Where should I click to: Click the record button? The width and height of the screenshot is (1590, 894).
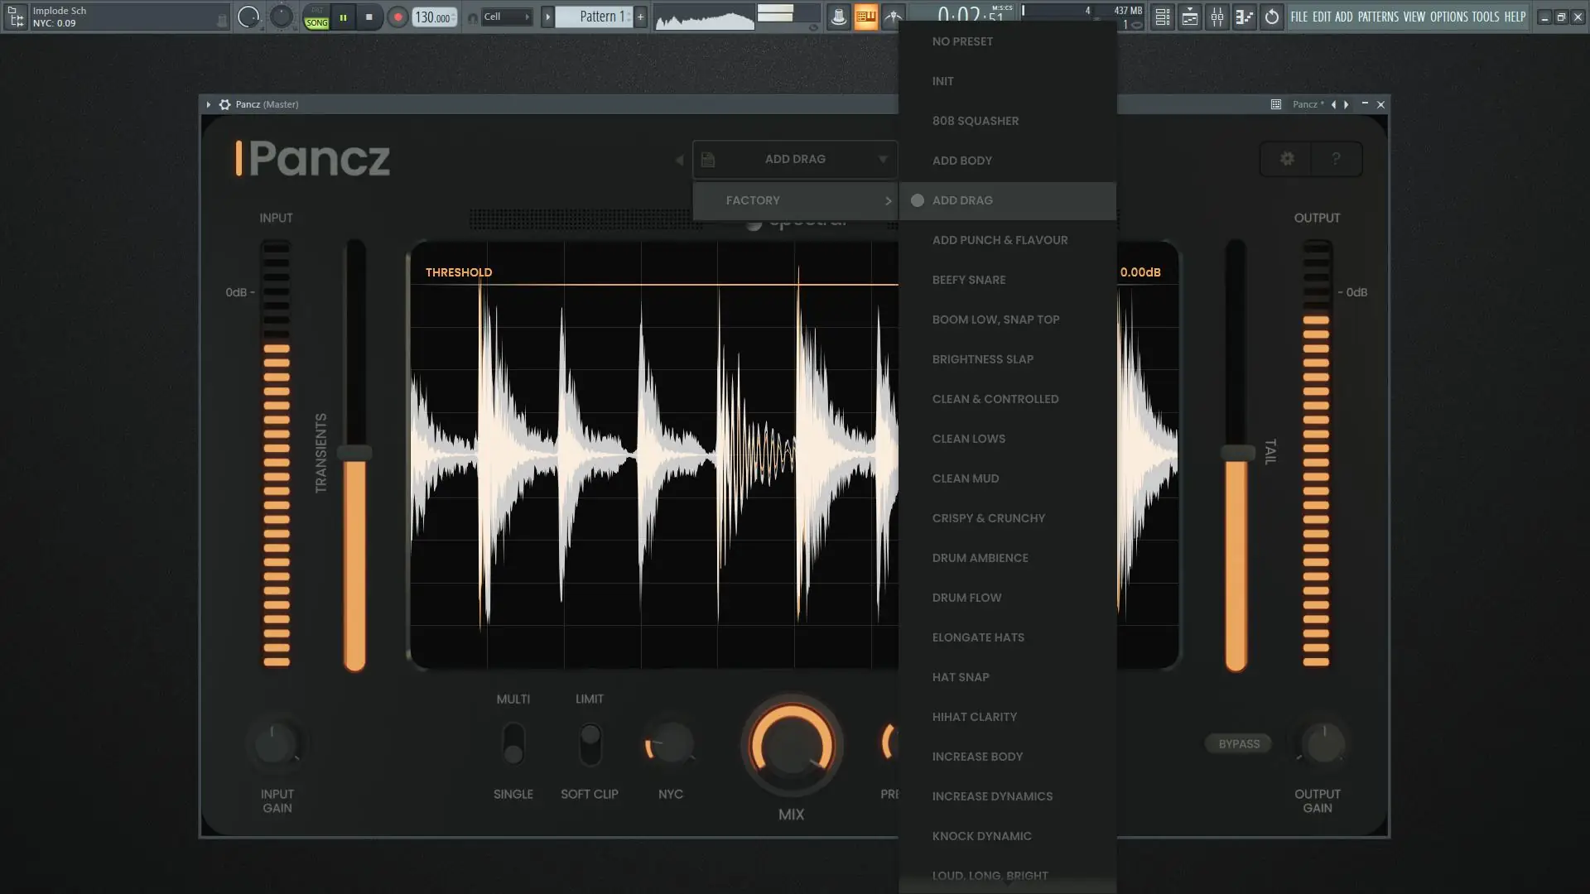click(x=397, y=17)
